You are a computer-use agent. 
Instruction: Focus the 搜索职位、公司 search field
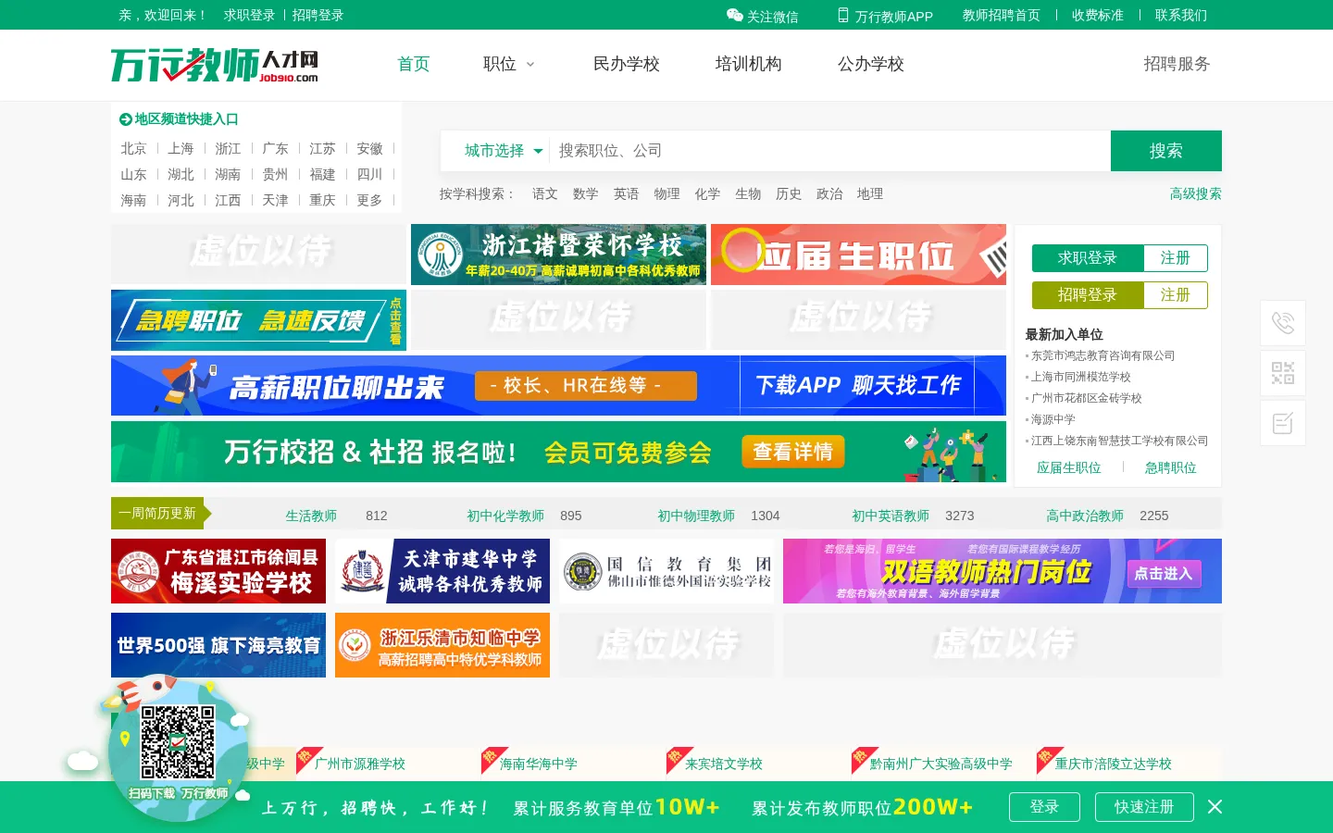(830, 151)
